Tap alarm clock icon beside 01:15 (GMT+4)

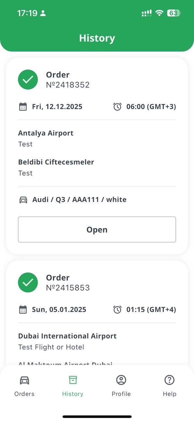pyautogui.click(x=118, y=309)
